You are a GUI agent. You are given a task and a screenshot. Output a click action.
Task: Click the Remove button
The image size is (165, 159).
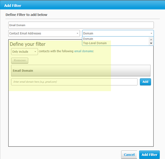coord(20,61)
